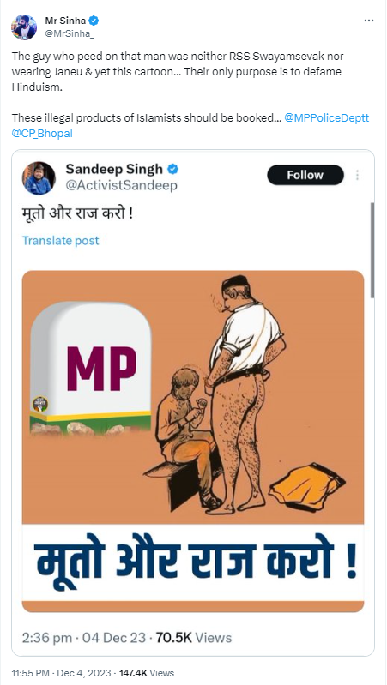Click the quoted post's Hindi text
The width and height of the screenshot is (387, 685).
(77, 216)
